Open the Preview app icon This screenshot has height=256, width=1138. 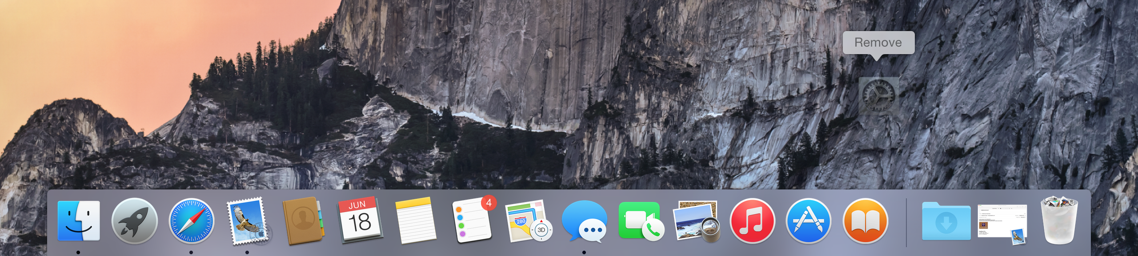(x=697, y=221)
